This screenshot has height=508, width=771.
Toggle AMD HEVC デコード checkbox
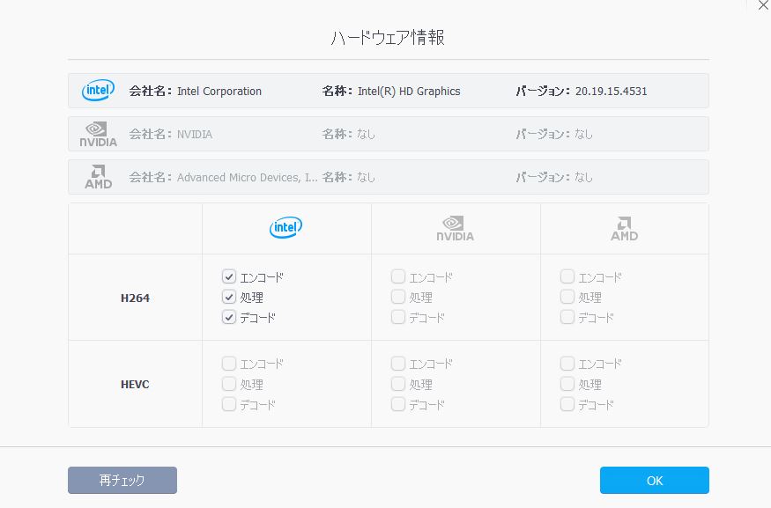[x=567, y=405]
